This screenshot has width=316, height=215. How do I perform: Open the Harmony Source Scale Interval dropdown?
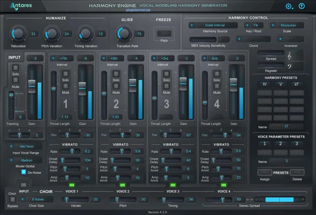tap(213, 25)
